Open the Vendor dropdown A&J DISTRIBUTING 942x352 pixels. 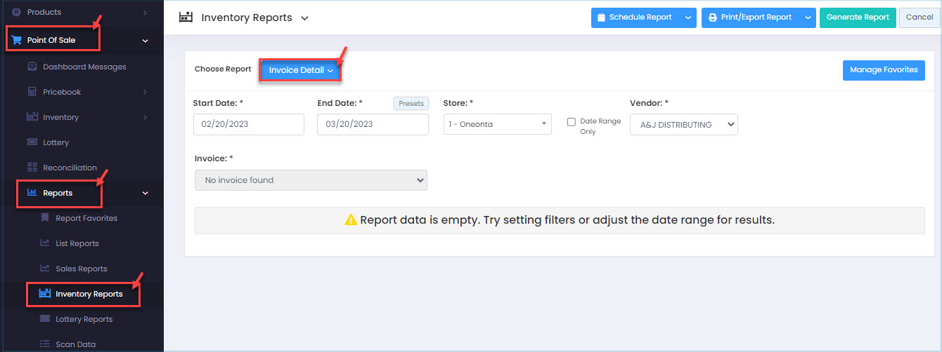point(684,124)
